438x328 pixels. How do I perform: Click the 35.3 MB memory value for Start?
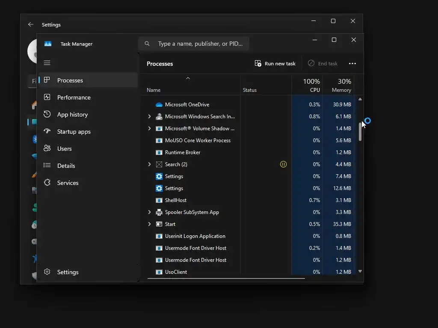(342, 224)
